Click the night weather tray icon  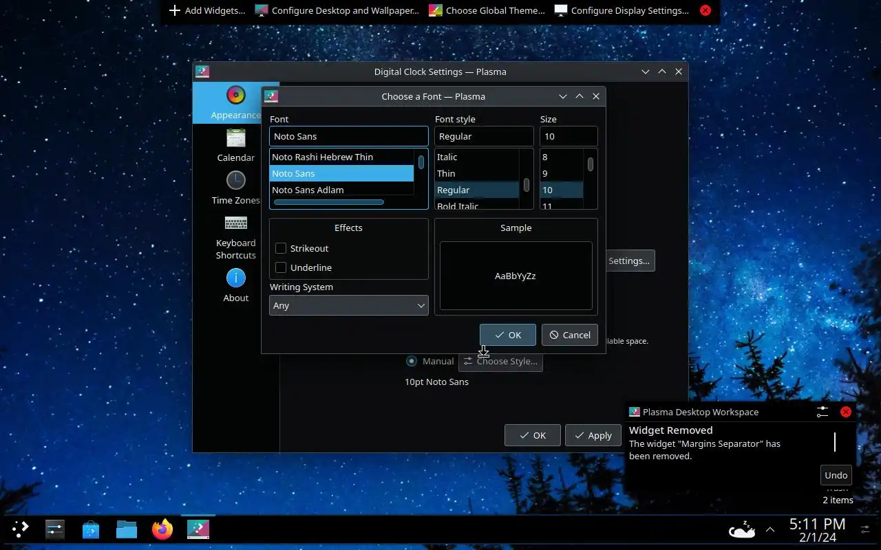click(x=742, y=529)
